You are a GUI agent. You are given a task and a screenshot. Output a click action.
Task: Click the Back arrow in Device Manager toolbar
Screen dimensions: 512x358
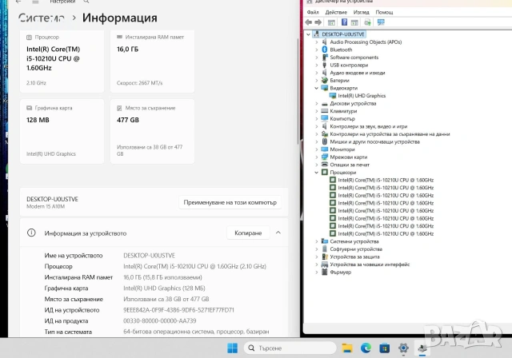(x=309, y=22)
